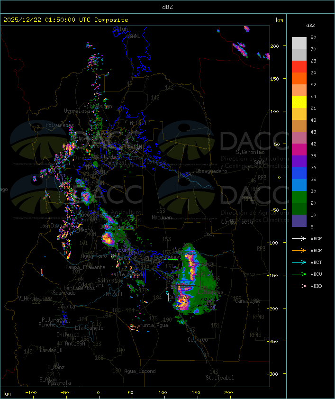Click the Llancanelo place label
This screenshot has width=335, height=399.
89,328
